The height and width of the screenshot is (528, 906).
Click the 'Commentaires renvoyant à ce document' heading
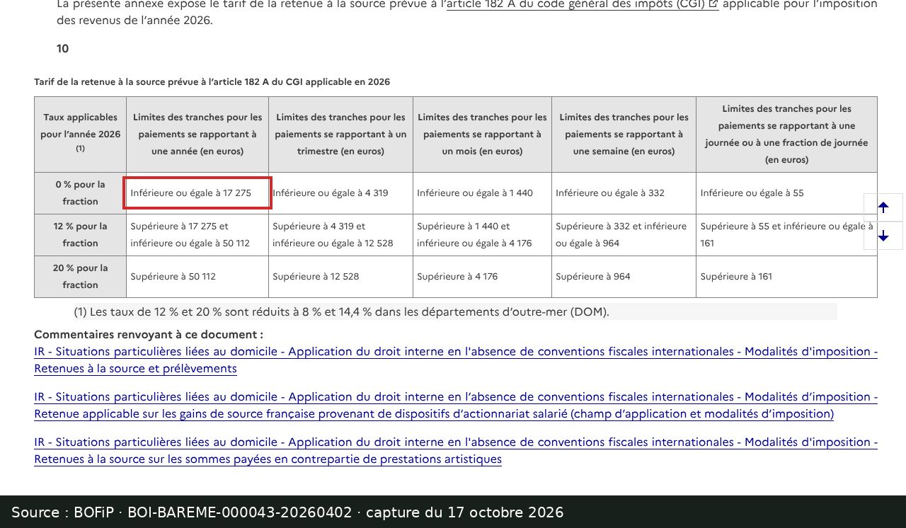(149, 335)
